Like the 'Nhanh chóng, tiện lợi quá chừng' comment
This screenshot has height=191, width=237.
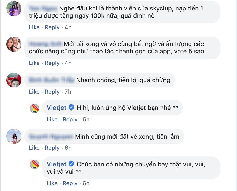click(x=34, y=92)
